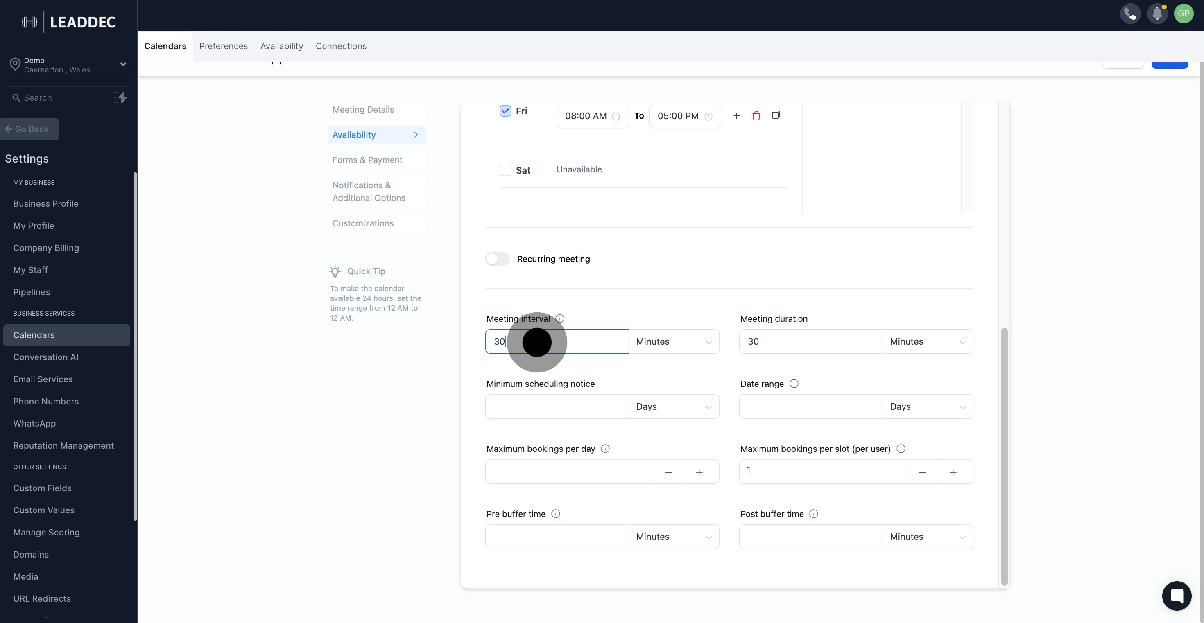The height and width of the screenshot is (623, 1204).
Task: Click the Maximum bookings per day info icon
Action: click(605, 449)
